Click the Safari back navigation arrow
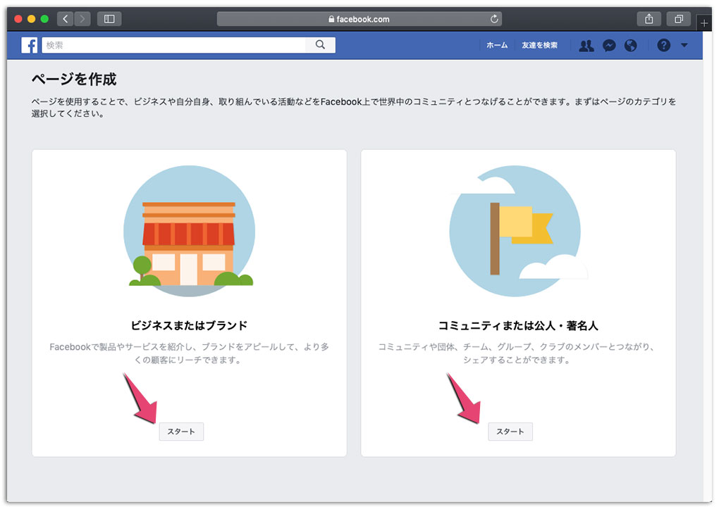The width and height of the screenshot is (719, 509). tap(65, 18)
